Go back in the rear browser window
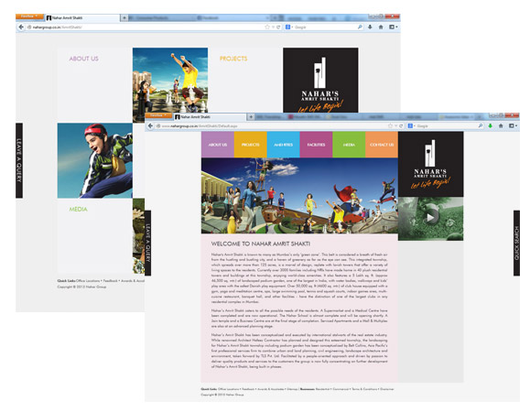 pos(21,27)
